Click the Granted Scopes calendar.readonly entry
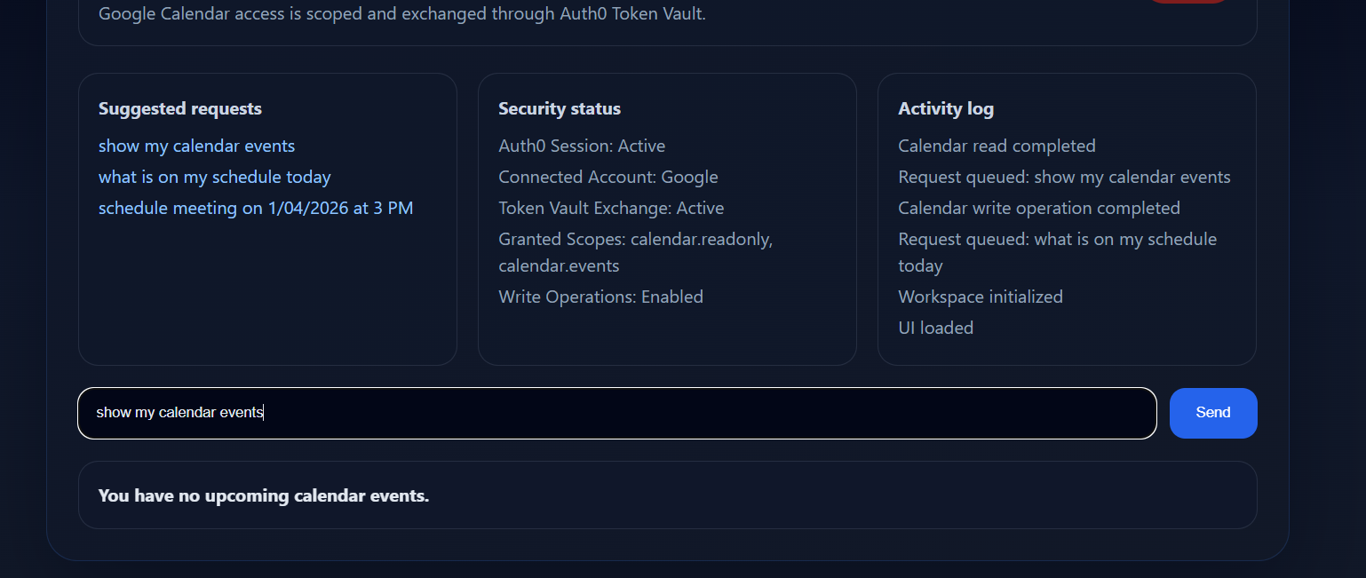 636,252
